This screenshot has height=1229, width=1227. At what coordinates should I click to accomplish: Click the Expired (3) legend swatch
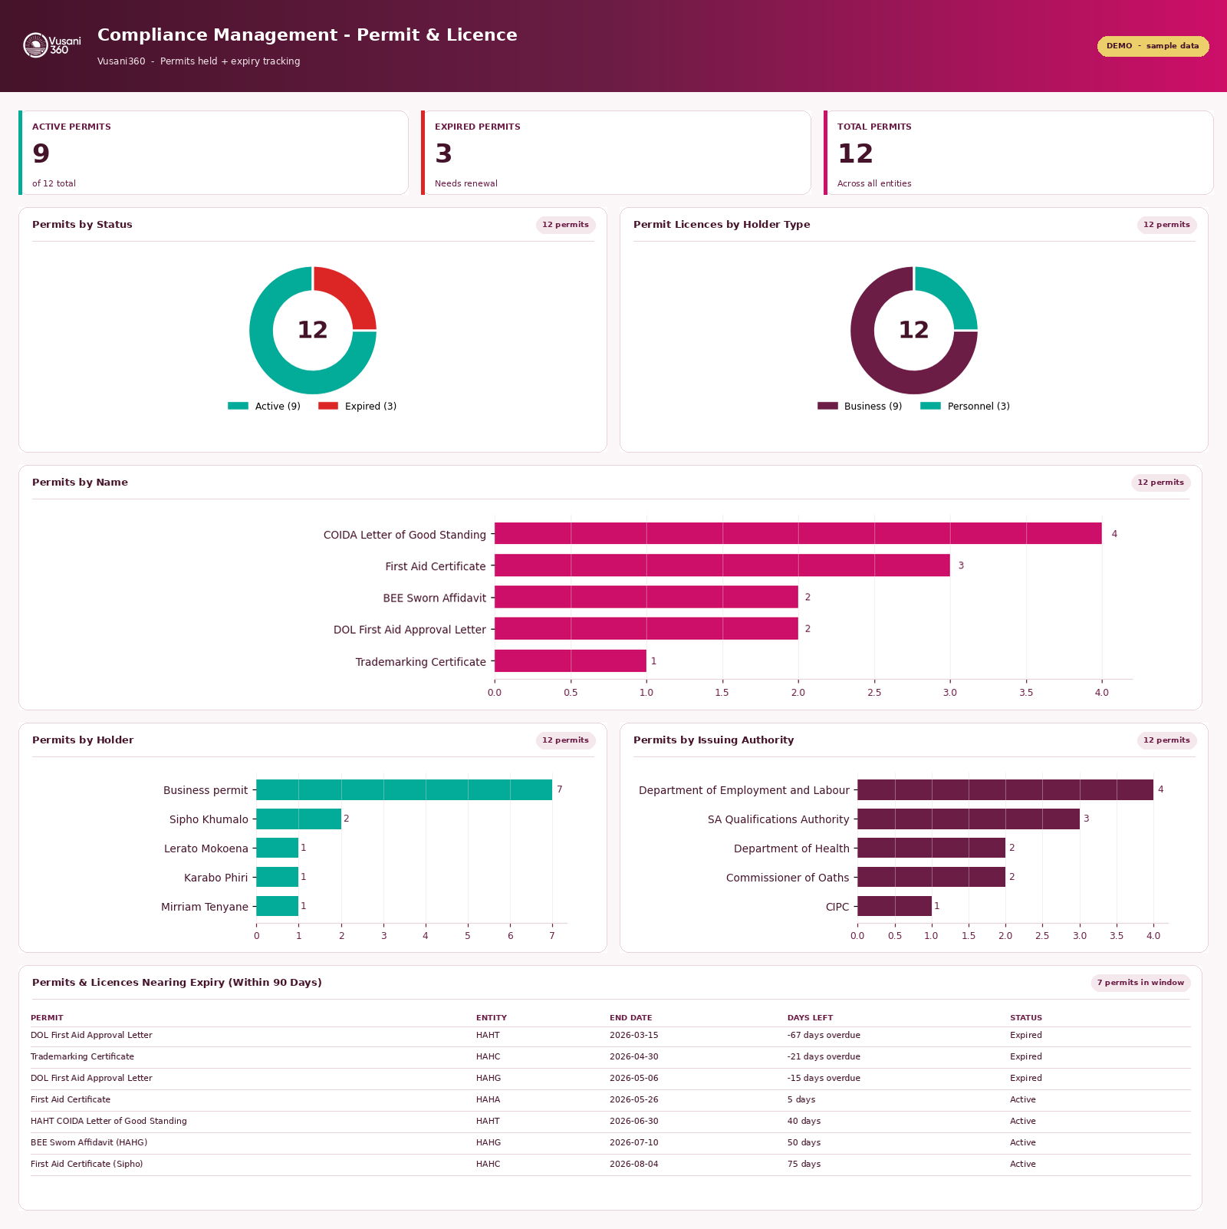328,406
